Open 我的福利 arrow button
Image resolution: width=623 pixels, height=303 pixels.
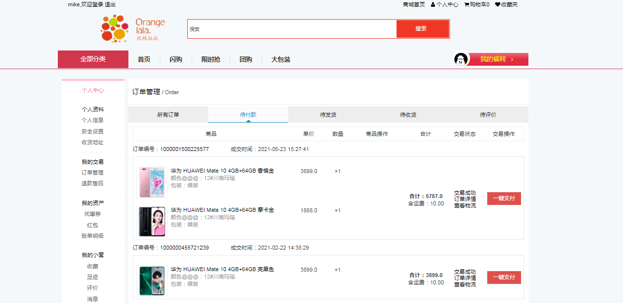point(498,59)
